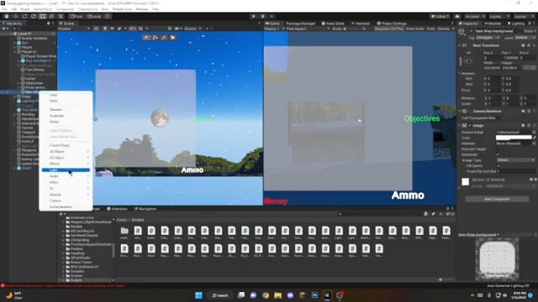Expand the Objectives object in Hierarchy
This screenshot has width=538, height=302.
tap(18, 83)
